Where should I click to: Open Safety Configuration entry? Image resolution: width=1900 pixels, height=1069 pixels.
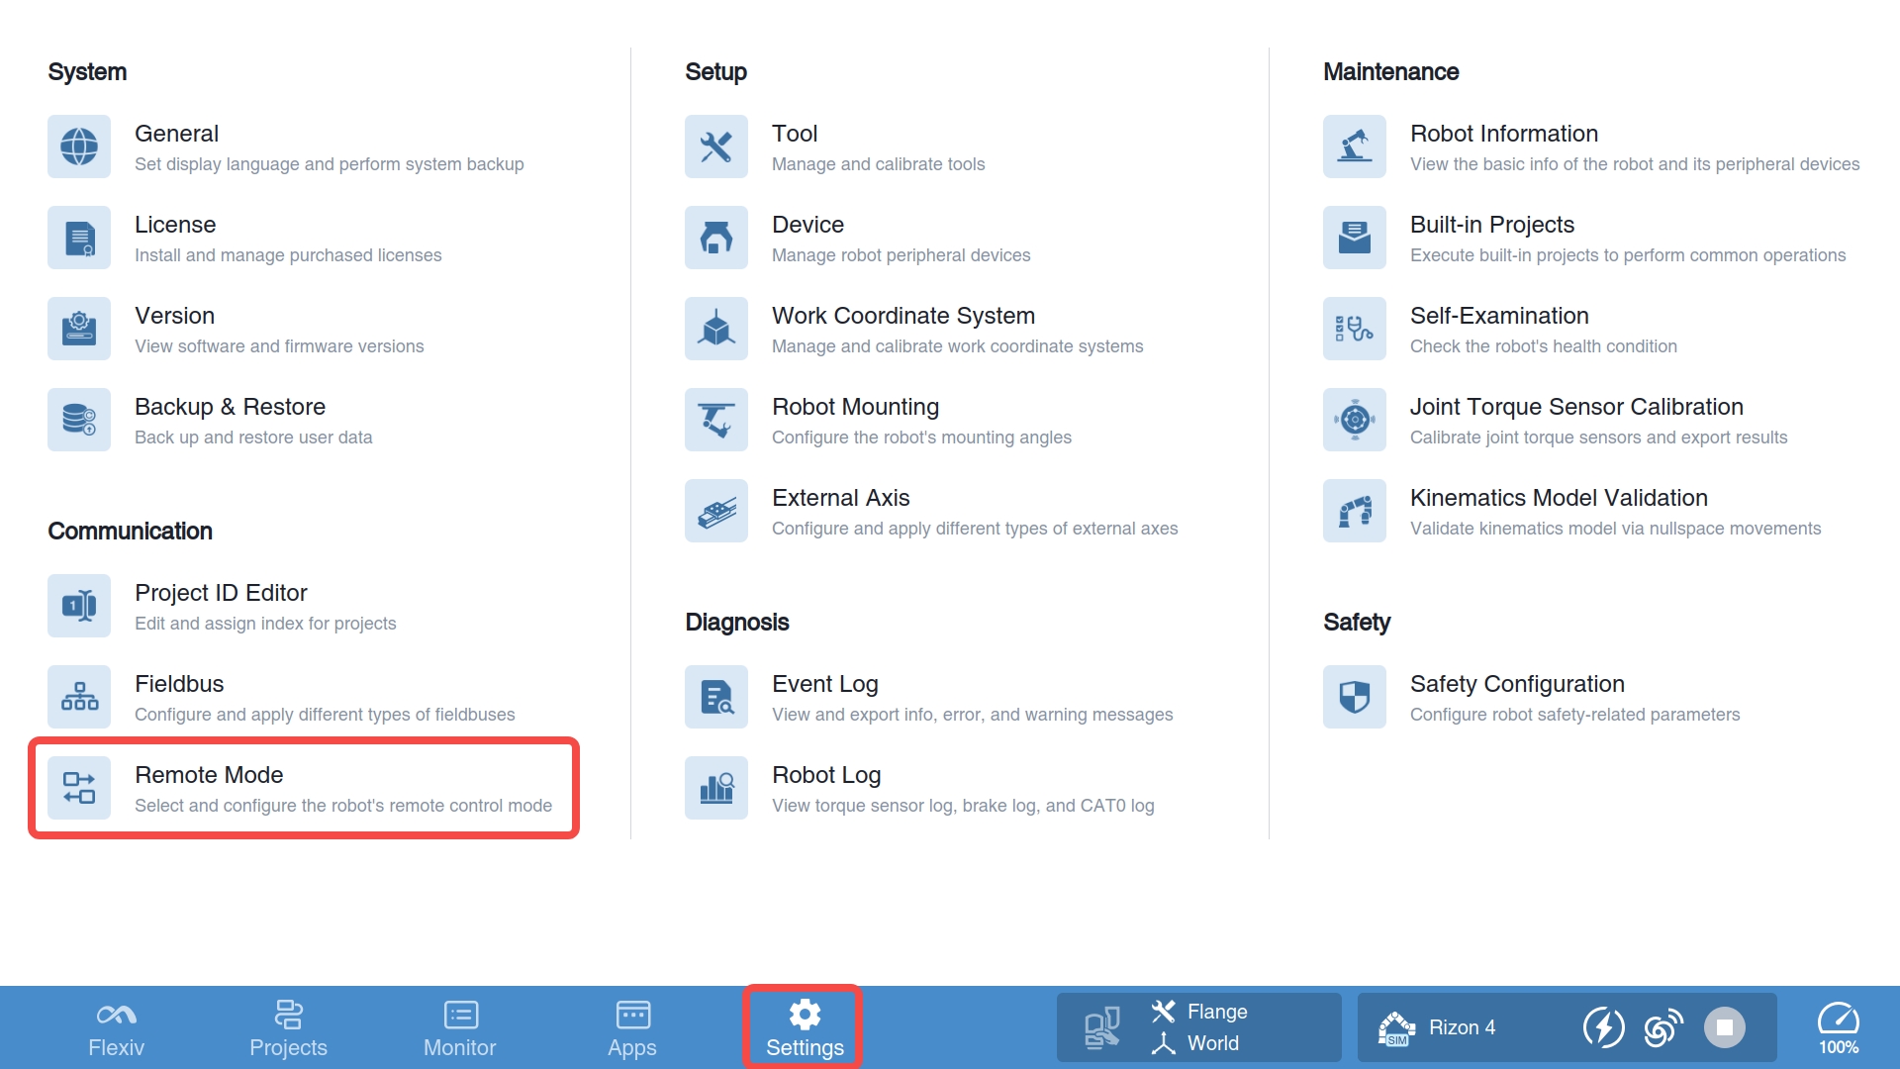1532,697
